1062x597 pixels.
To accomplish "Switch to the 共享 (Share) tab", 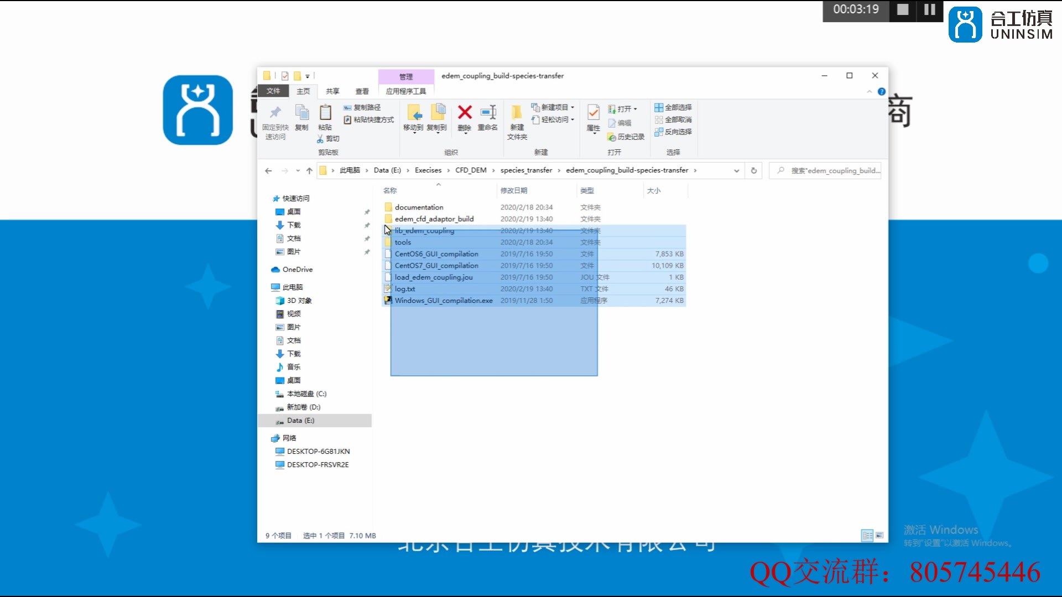I will [x=332, y=91].
